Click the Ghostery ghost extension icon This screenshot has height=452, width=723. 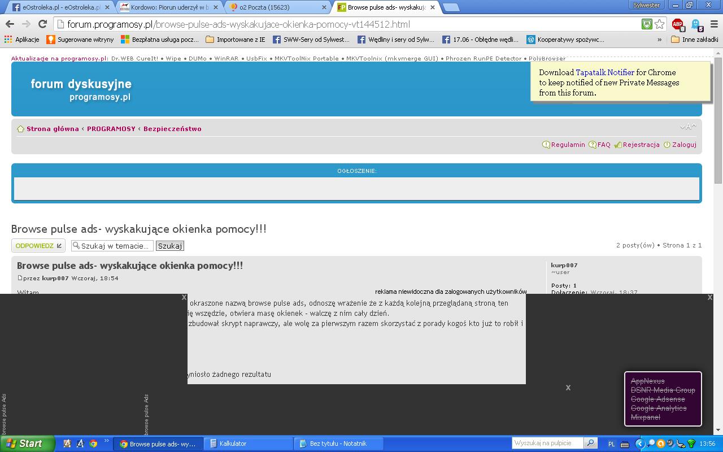[696, 24]
